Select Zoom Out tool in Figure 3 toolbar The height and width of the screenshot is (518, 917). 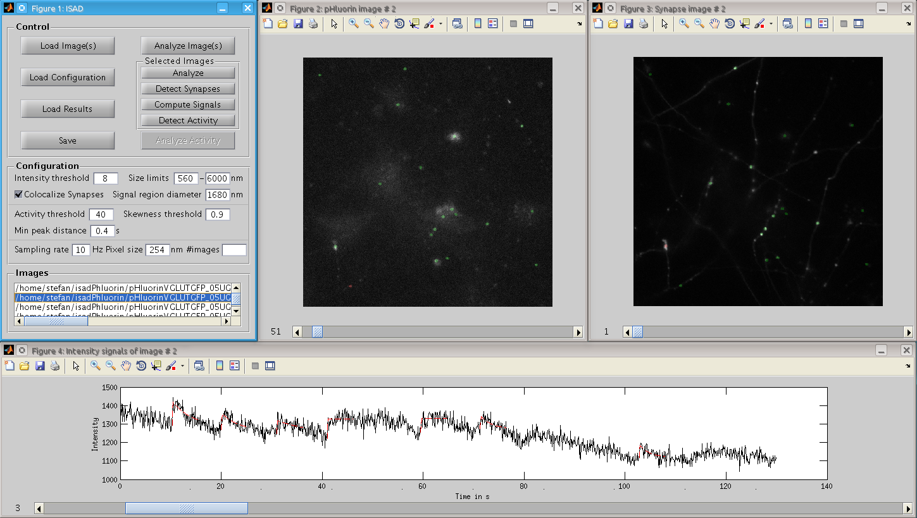699,24
